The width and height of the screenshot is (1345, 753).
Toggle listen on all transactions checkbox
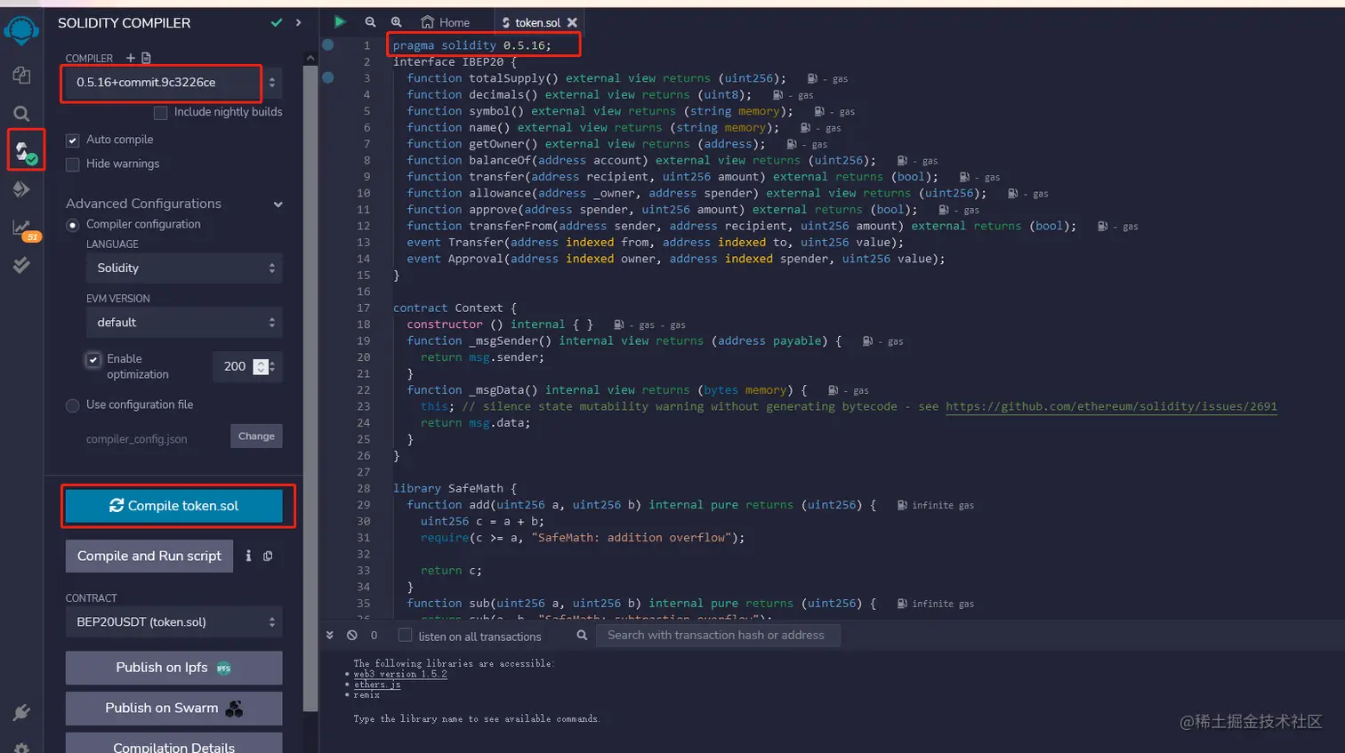point(405,636)
